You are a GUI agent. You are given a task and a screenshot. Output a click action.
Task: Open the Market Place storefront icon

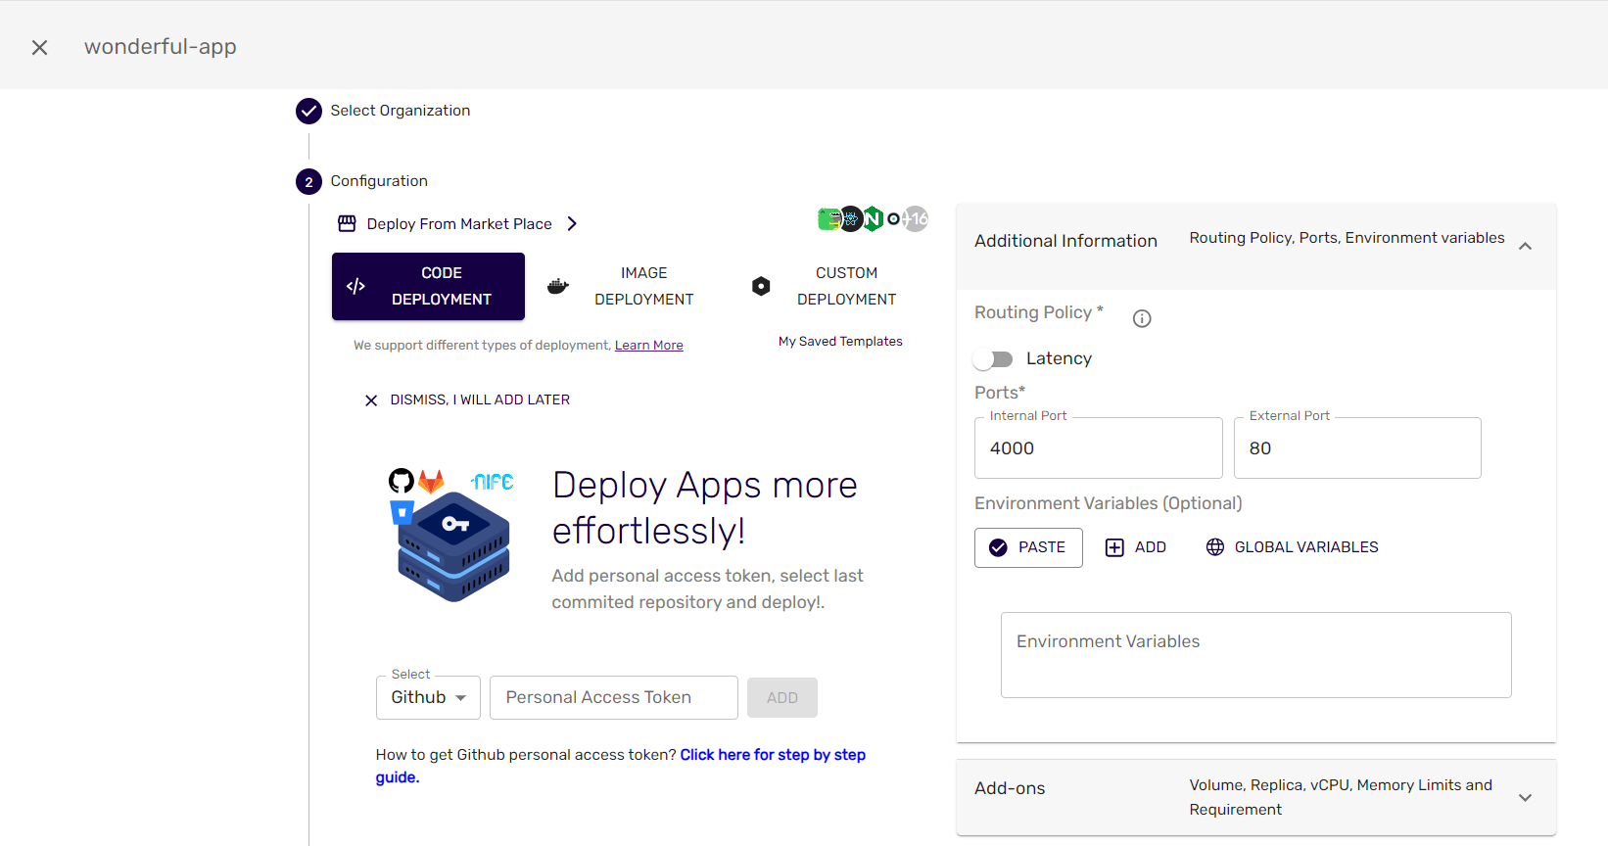(347, 223)
